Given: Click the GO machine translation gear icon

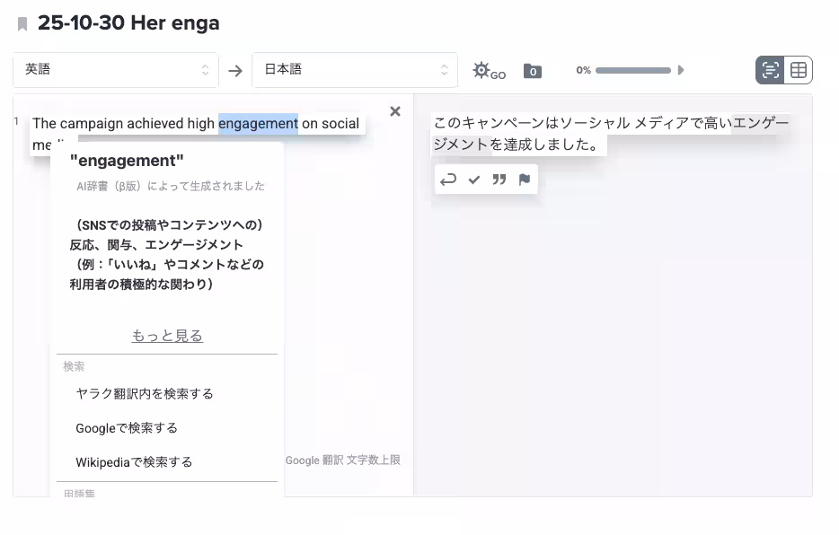Looking at the screenshot, I should (x=481, y=68).
